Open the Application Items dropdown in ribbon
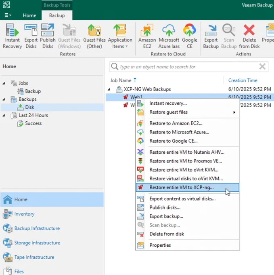The image size is (274, 275). pyautogui.click(x=120, y=36)
